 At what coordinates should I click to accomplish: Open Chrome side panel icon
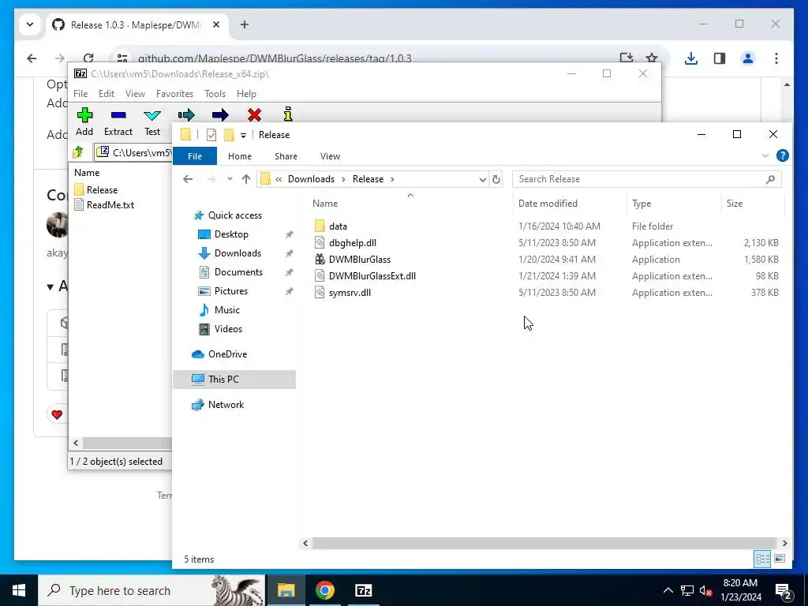coord(720,58)
